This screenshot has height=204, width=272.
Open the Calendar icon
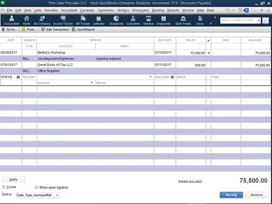[x=99, y=20]
